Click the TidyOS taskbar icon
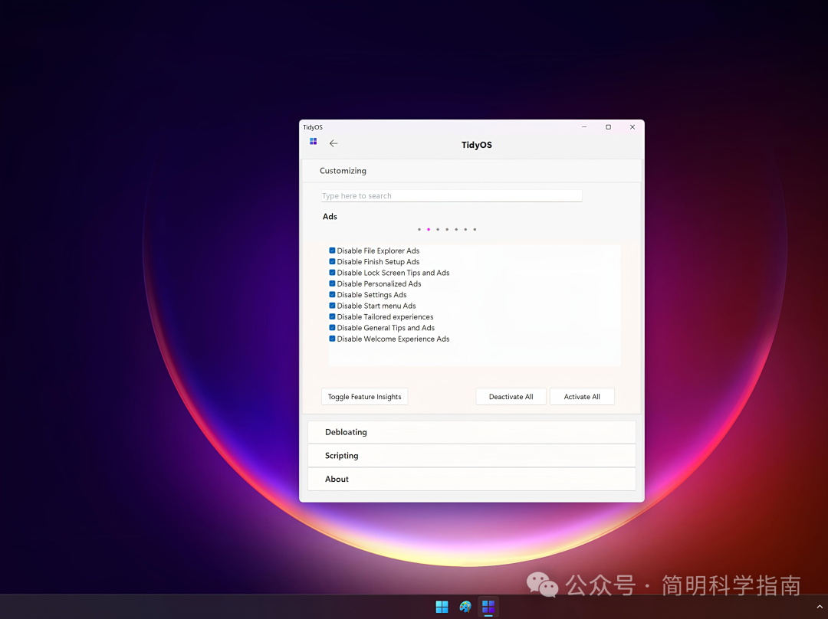828x619 pixels. tap(488, 607)
